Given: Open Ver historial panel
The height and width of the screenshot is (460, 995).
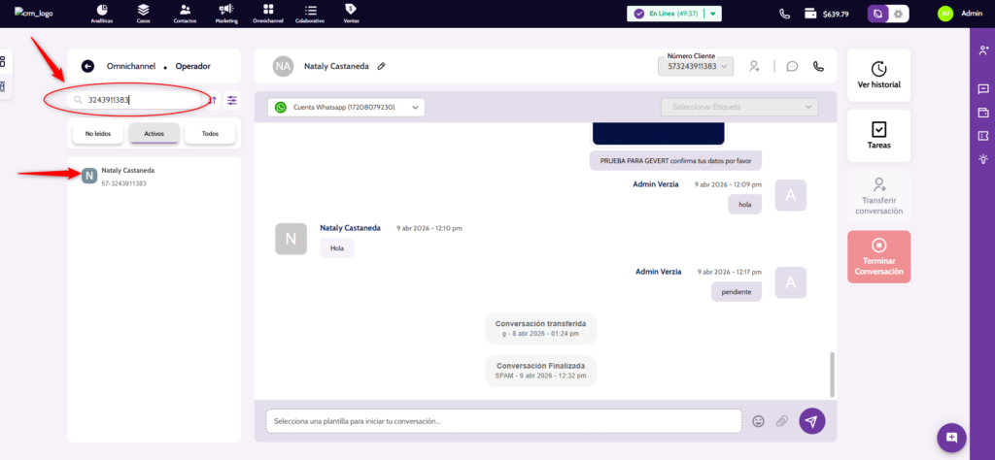Looking at the screenshot, I should tap(878, 76).
